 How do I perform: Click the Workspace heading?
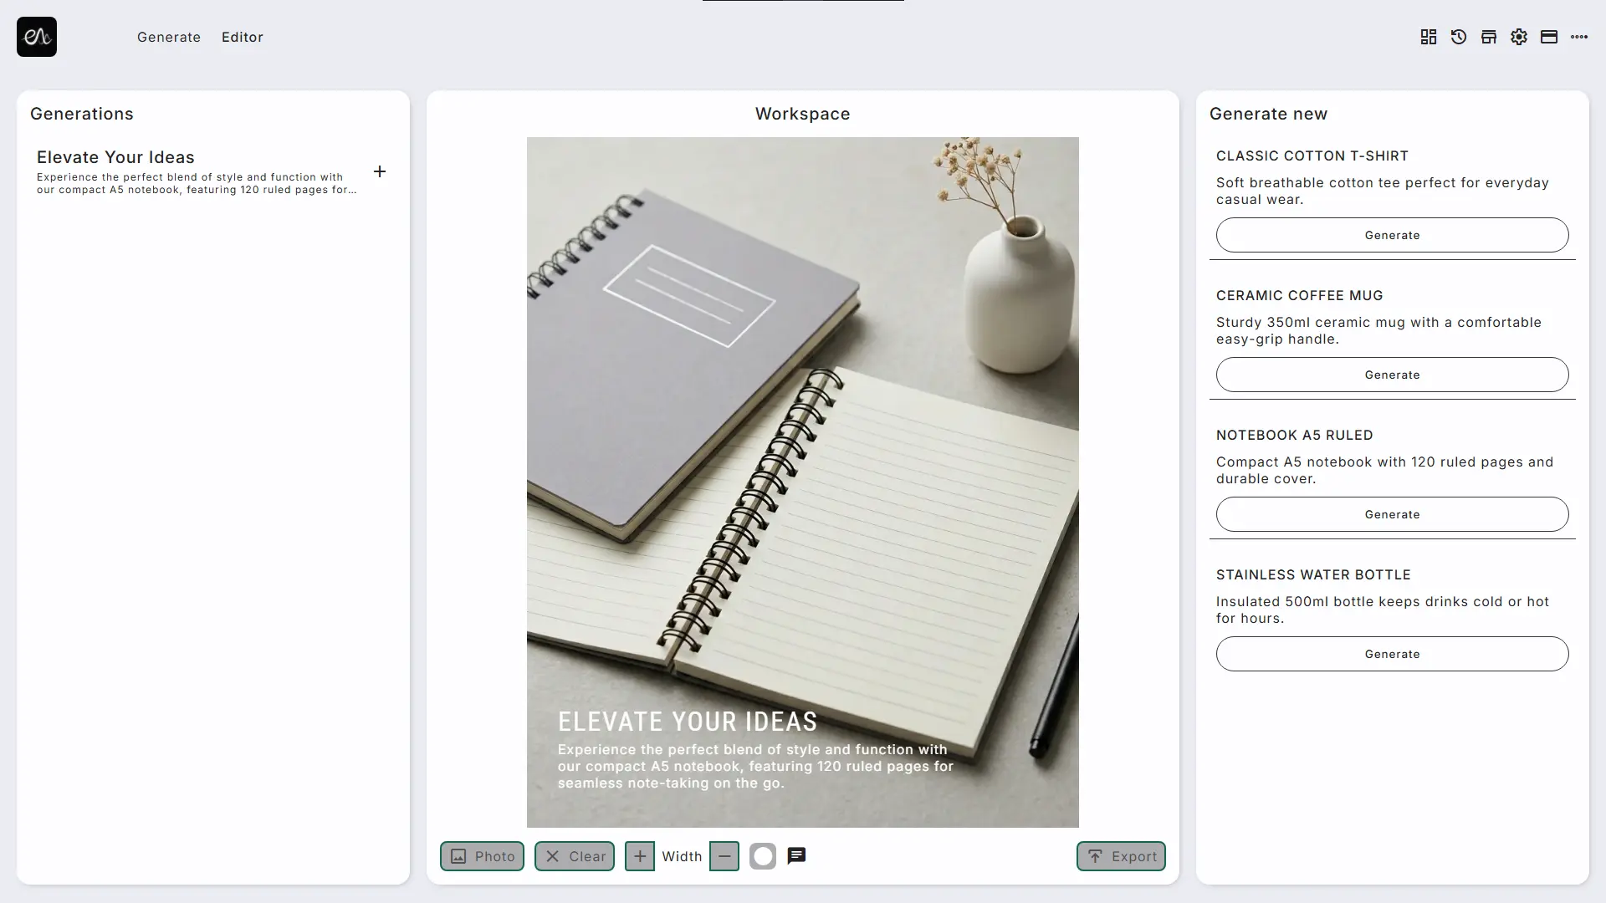(x=803, y=114)
